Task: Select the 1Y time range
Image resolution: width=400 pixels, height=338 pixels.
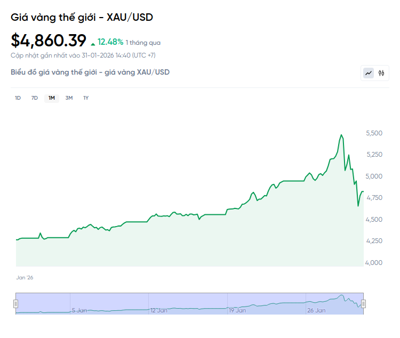Action: [86, 98]
